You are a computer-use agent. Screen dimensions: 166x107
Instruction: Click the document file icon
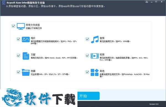tap(26, 56)
